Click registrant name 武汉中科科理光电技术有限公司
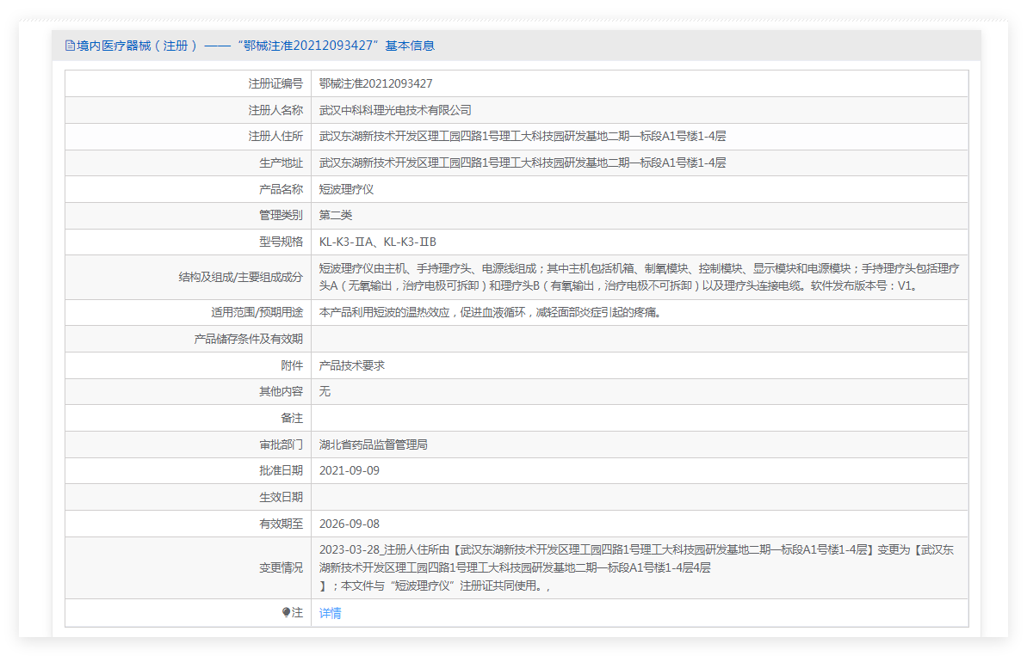Screen dimensions: 1027x656 click(395, 110)
